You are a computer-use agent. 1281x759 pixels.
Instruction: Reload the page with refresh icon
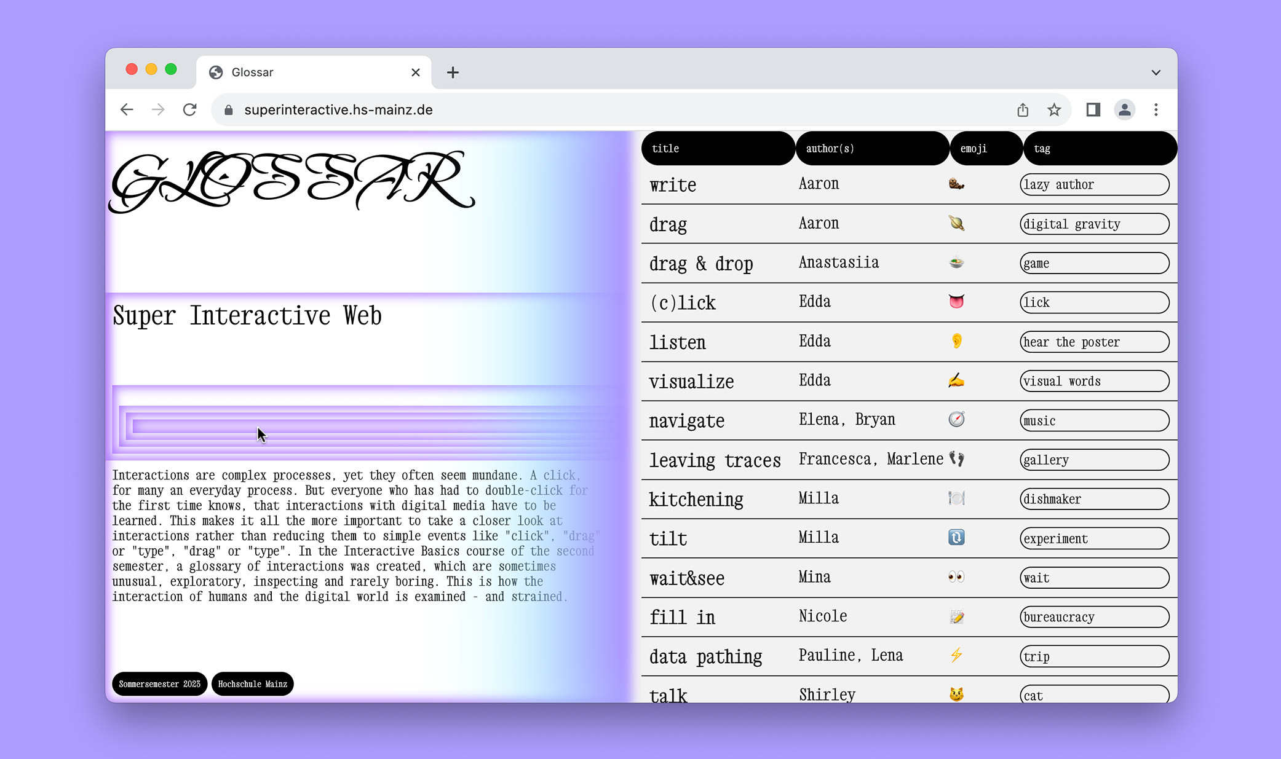(x=190, y=109)
